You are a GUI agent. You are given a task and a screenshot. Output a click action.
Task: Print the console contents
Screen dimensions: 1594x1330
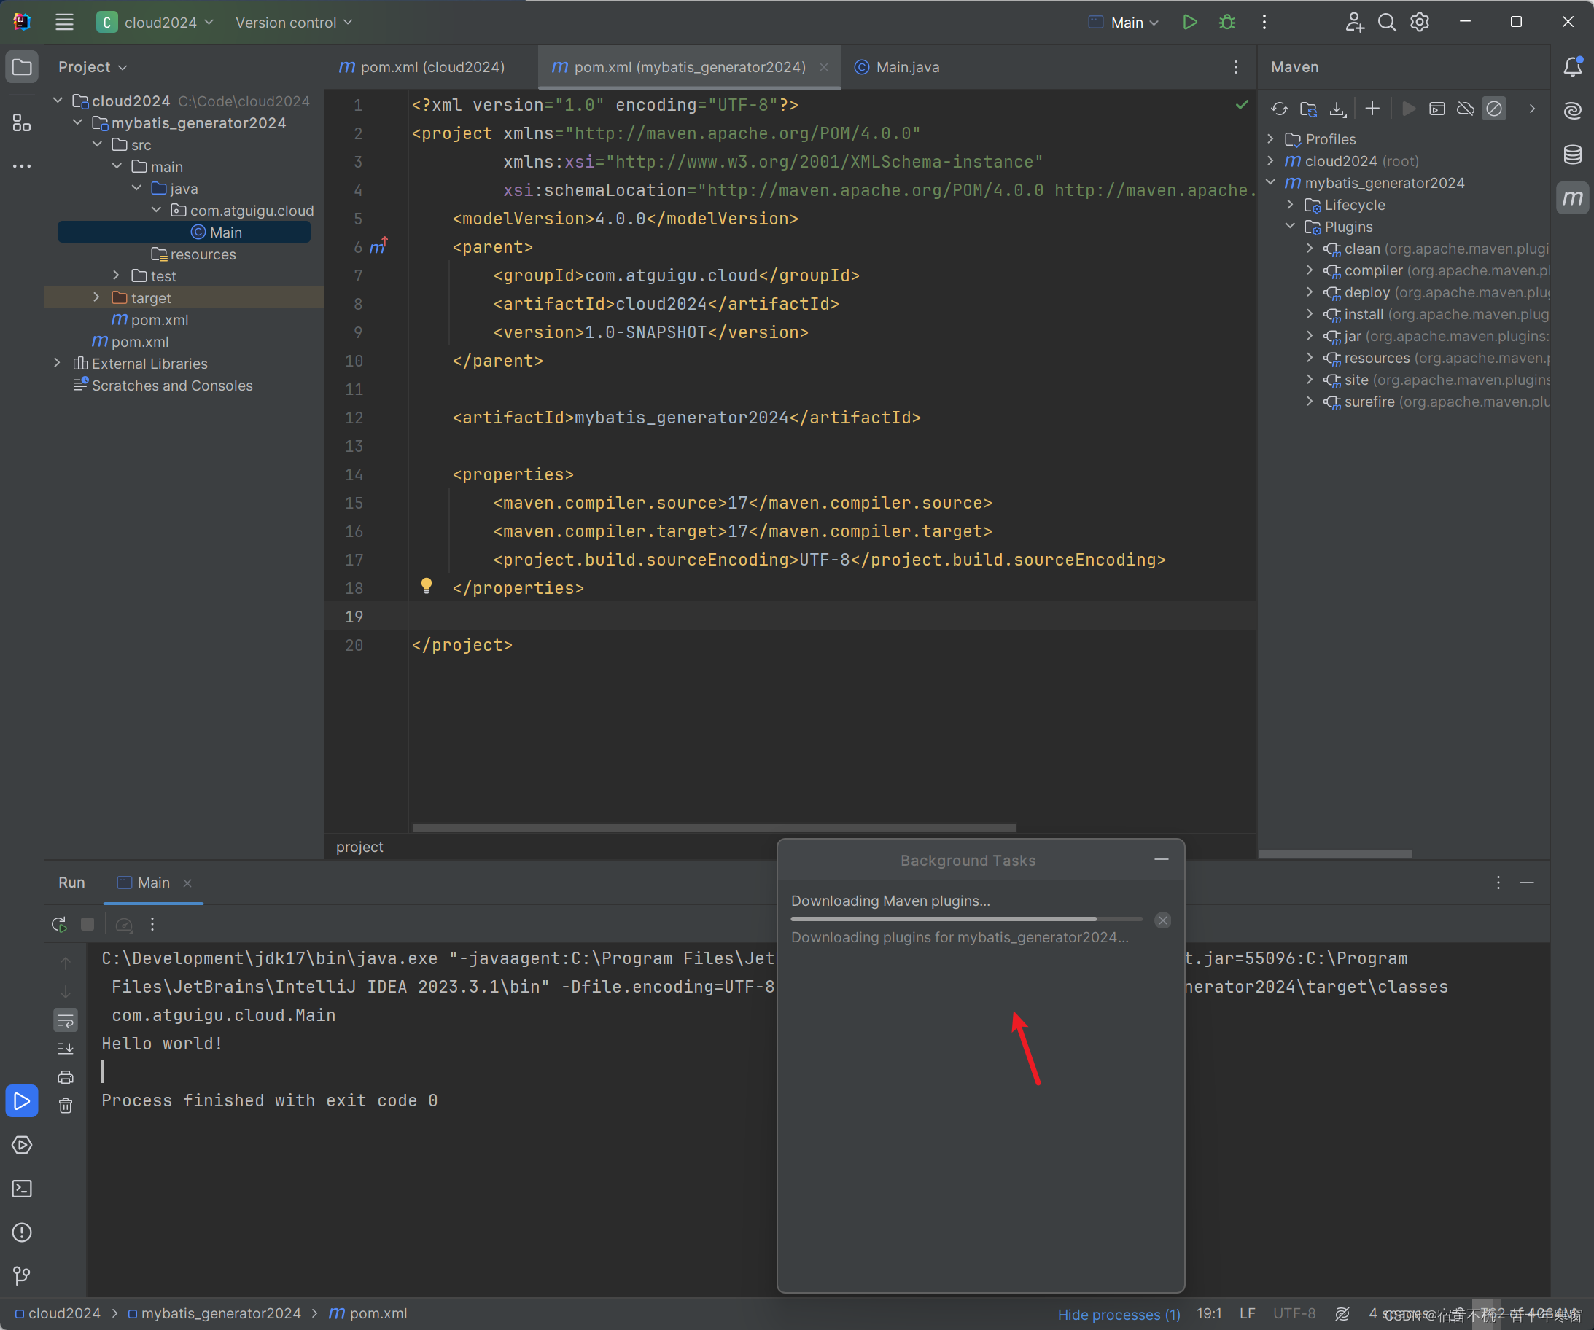point(66,1076)
